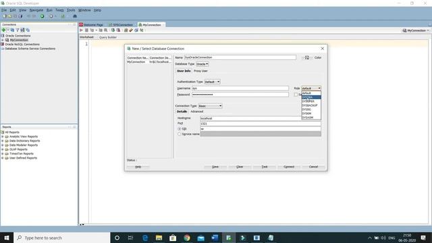
Task: Click the Rollback icon in worksheet toolbar
Action: click(x=119, y=30)
